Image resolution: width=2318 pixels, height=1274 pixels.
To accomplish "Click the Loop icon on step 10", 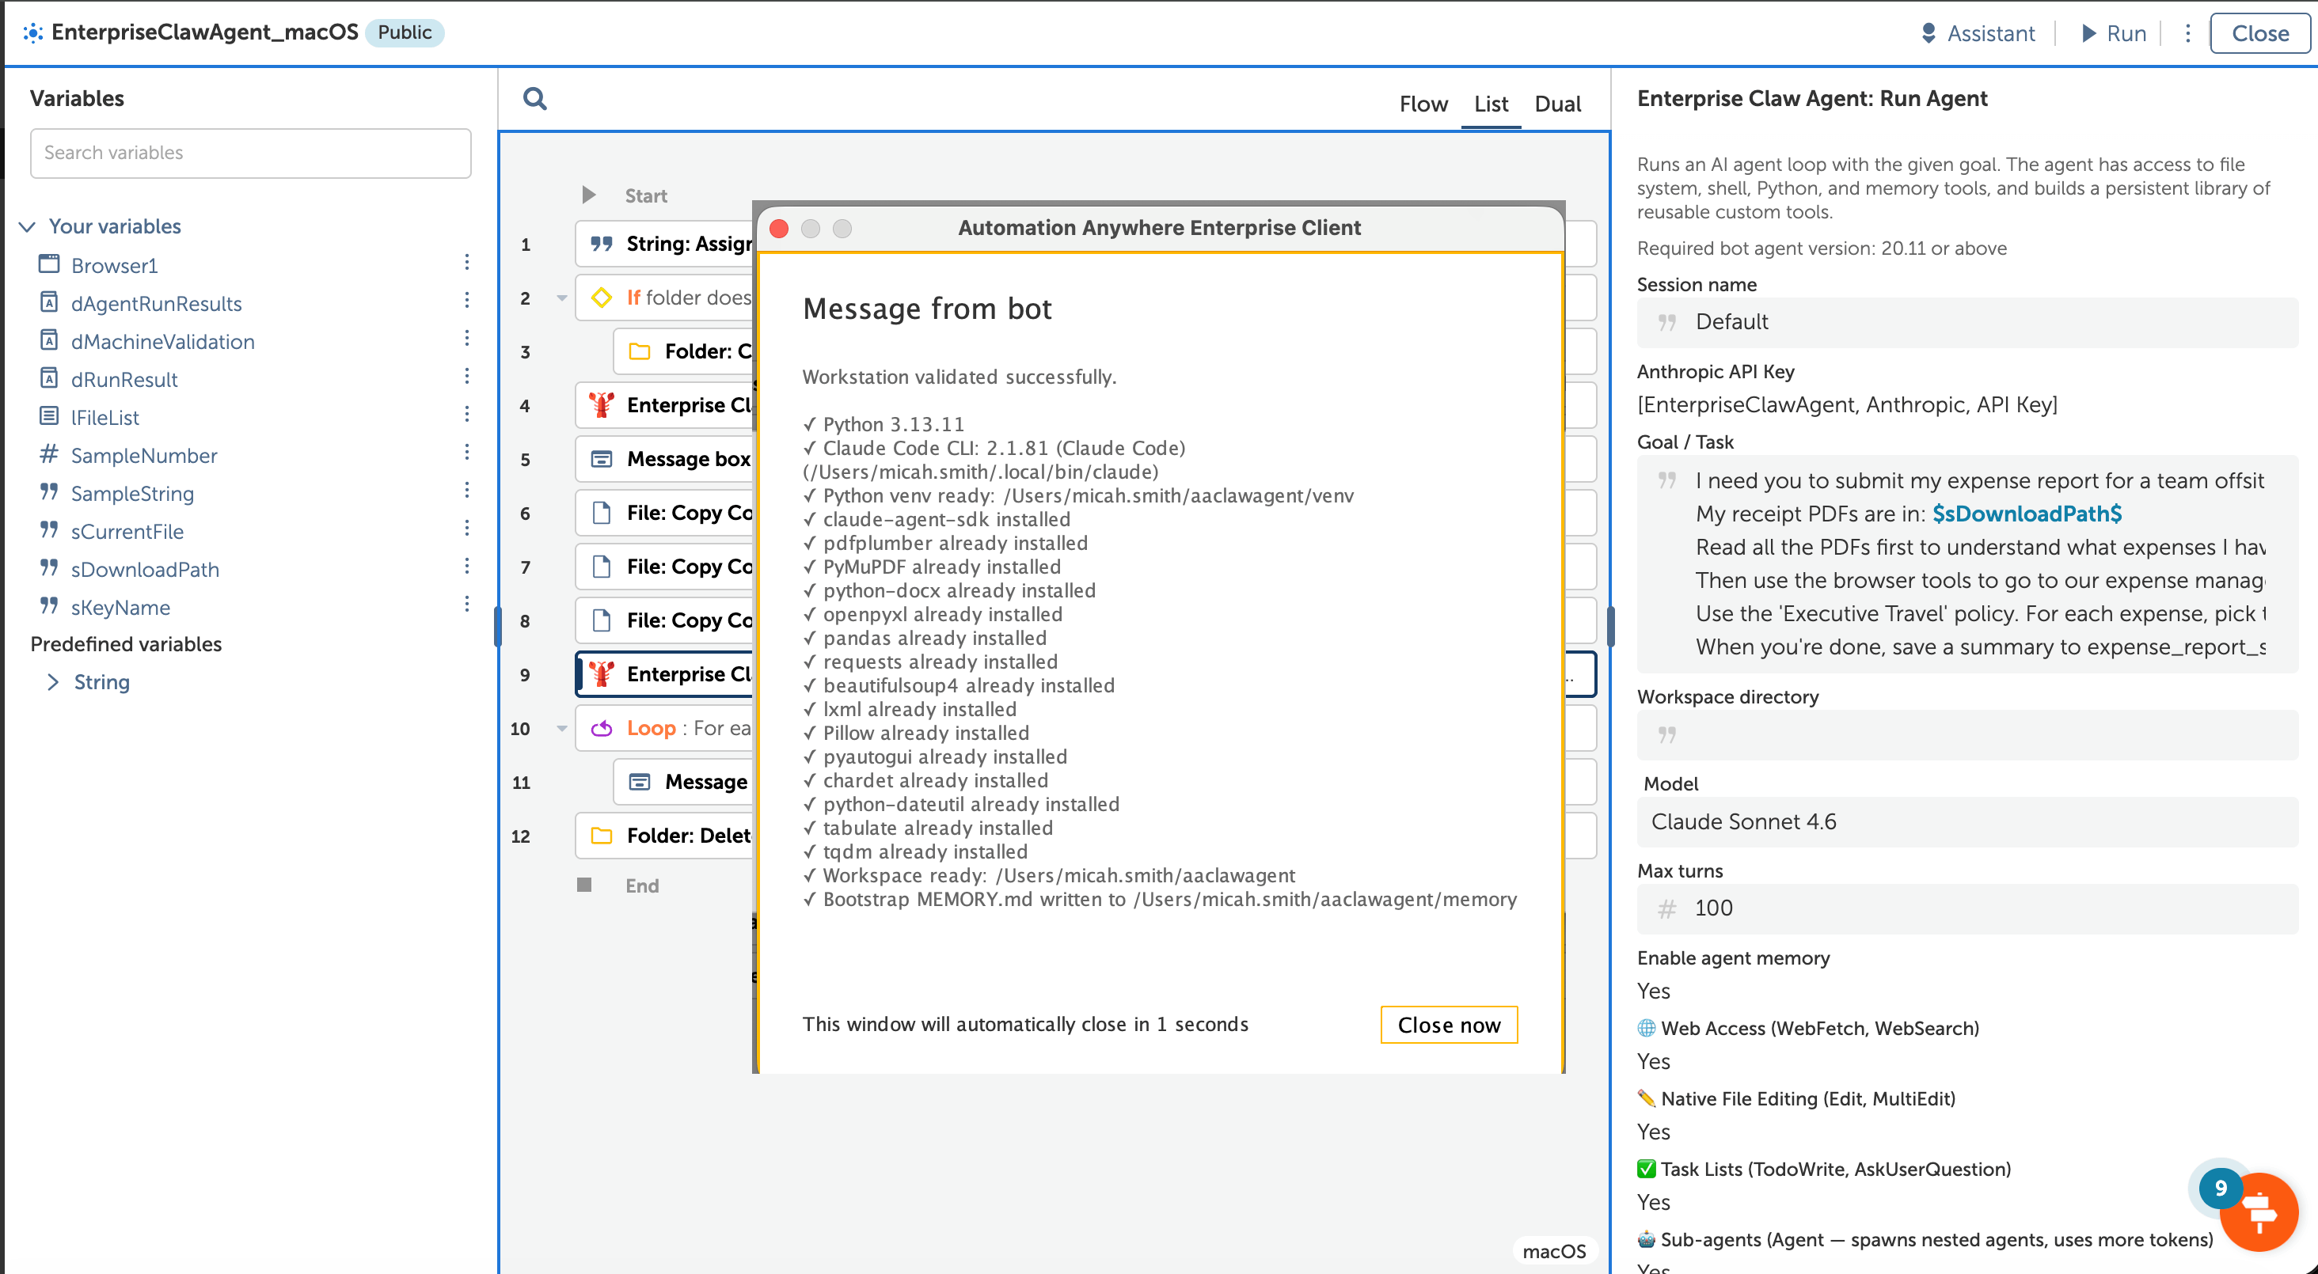I will (x=601, y=728).
